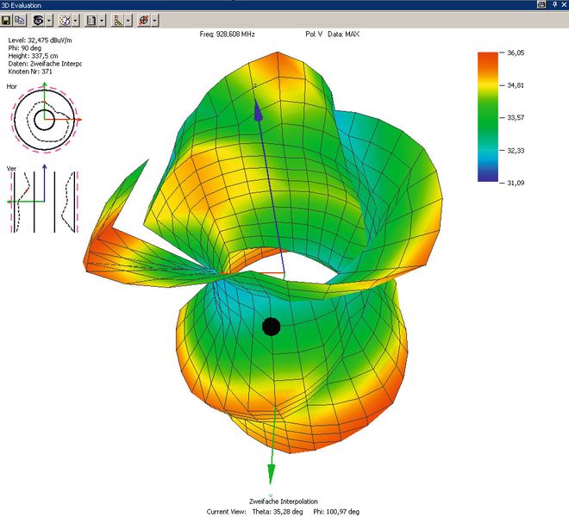This screenshot has height=517, width=569.
Task: Click the Copy to clipboard icon
Action: point(20,21)
